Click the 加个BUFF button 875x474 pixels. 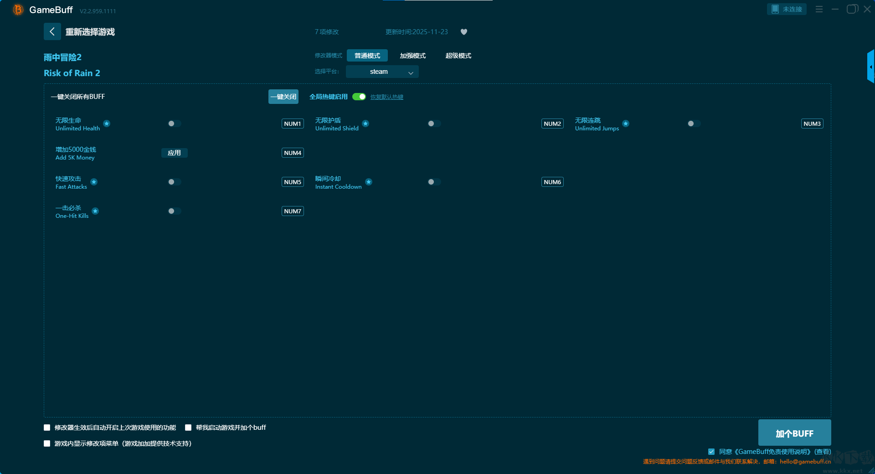pyautogui.click(x=794, y=433)
